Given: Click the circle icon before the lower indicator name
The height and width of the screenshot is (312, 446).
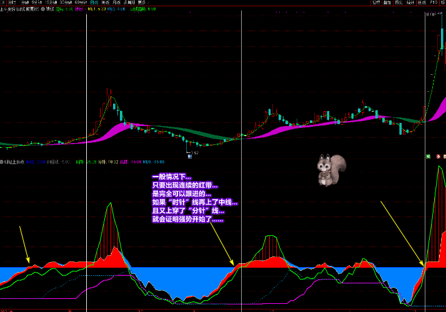Looking at the screenshot, I should pyautogui.click(x=2, y=162).
